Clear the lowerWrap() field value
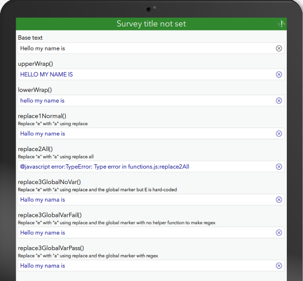The image size is (303, 281). (279, 101)
